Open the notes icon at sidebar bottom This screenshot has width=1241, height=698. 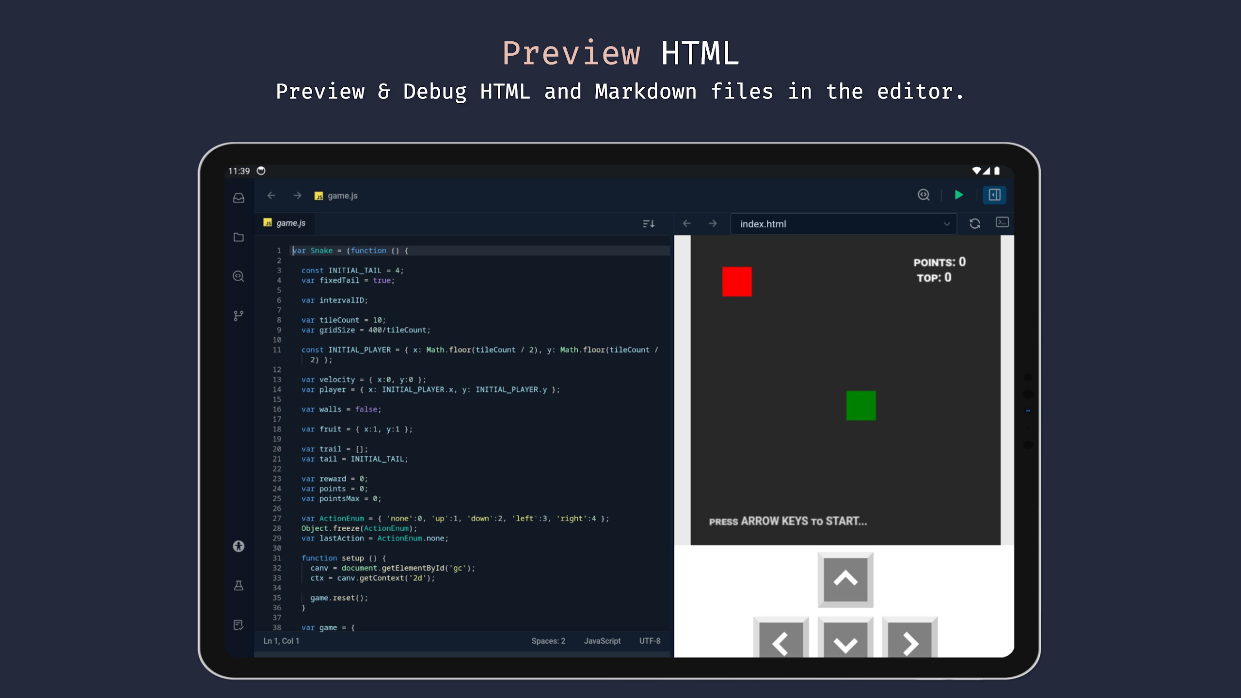[x=239, y=625]
